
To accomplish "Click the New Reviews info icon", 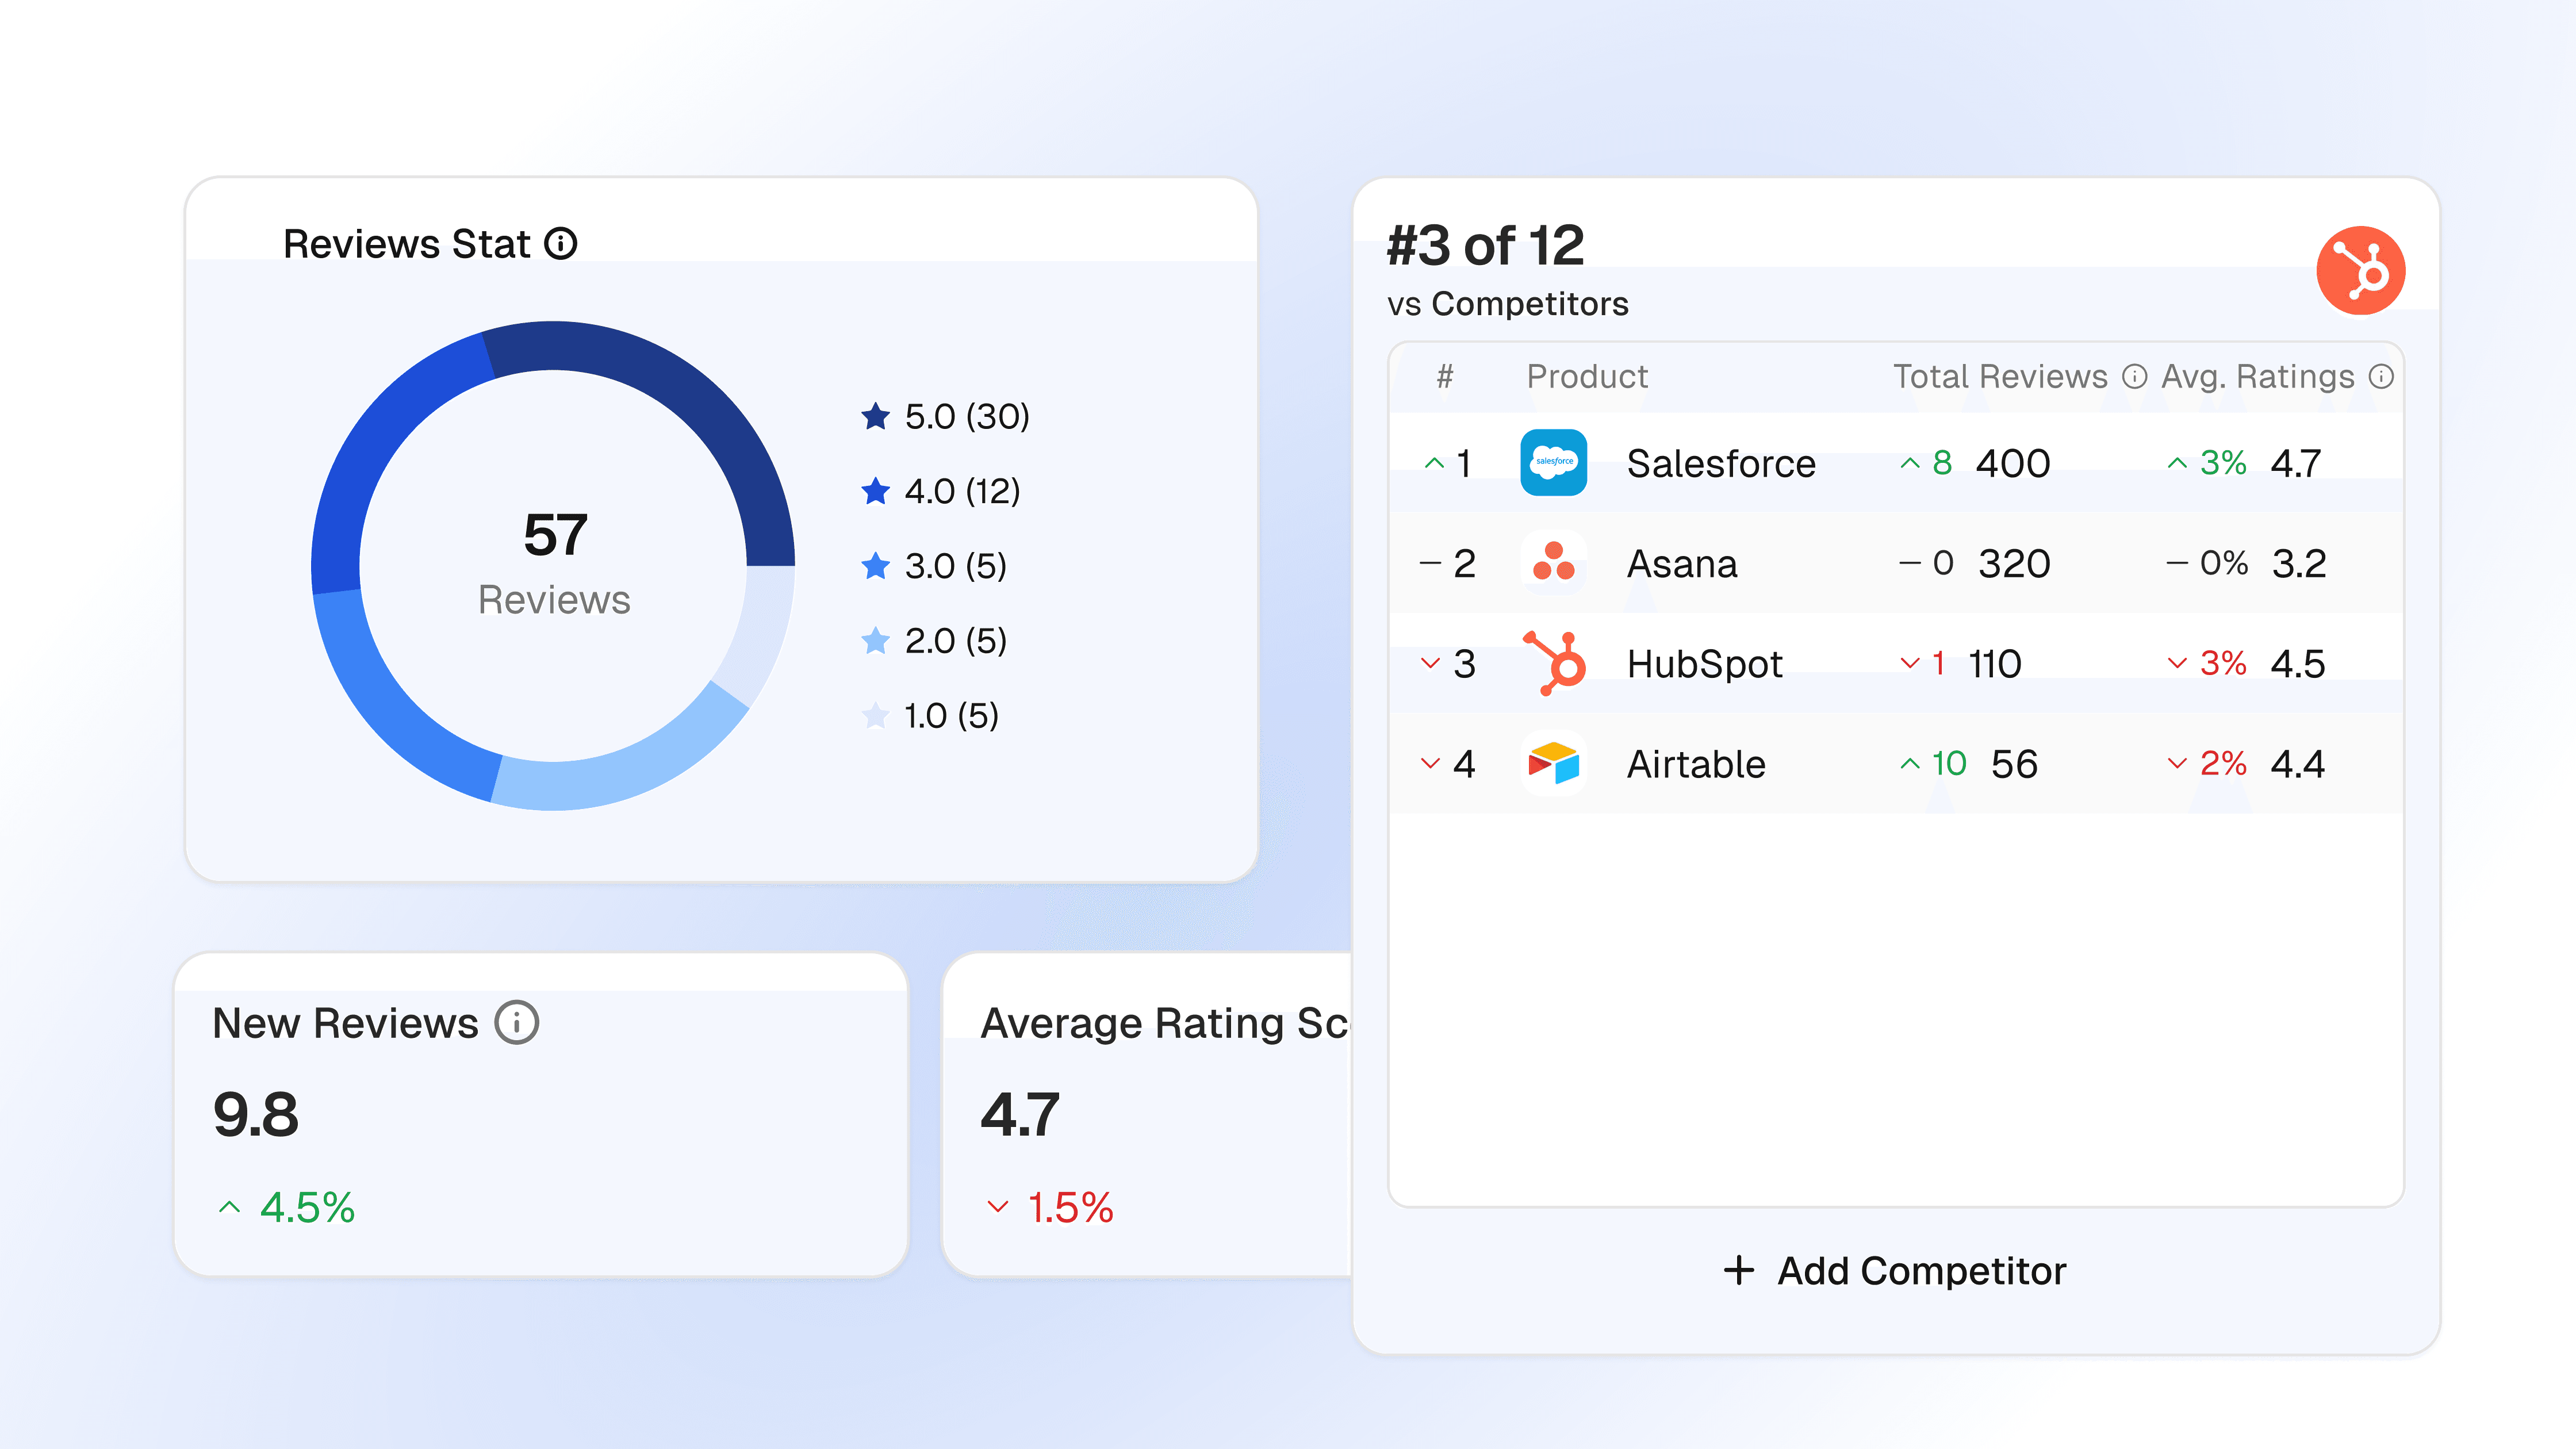I will point(517,1023).
